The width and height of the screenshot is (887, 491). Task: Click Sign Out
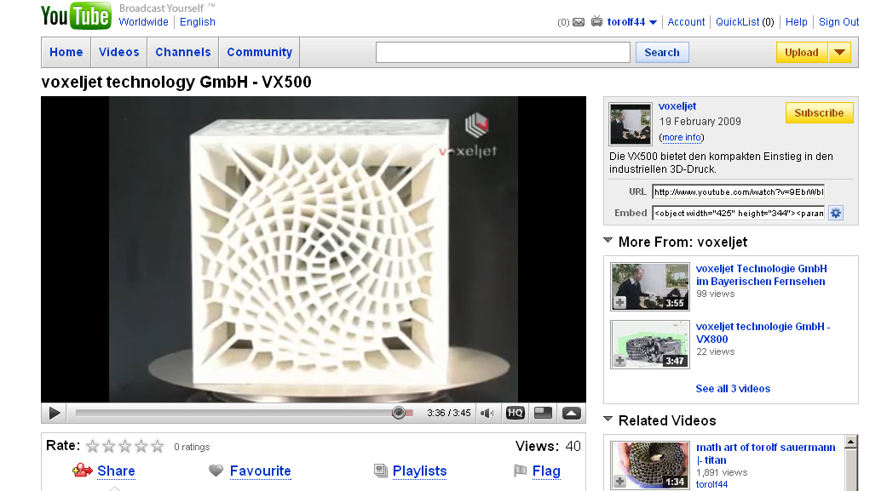point(839,22)
